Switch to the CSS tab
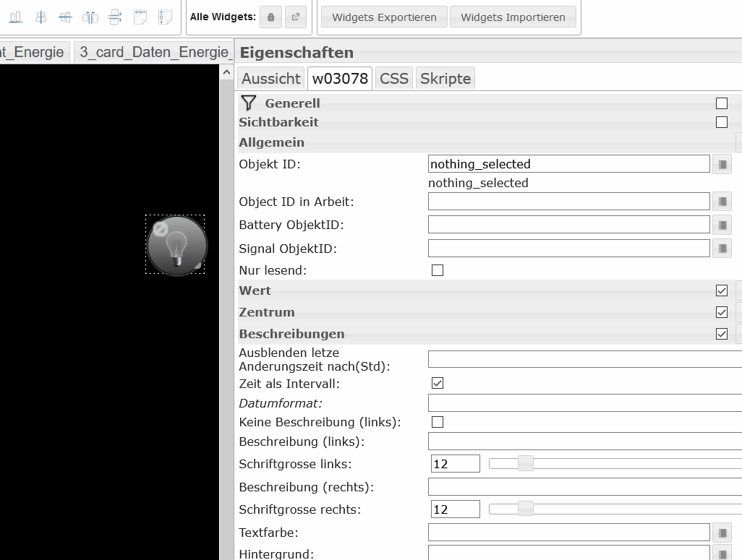 point(394,79)
